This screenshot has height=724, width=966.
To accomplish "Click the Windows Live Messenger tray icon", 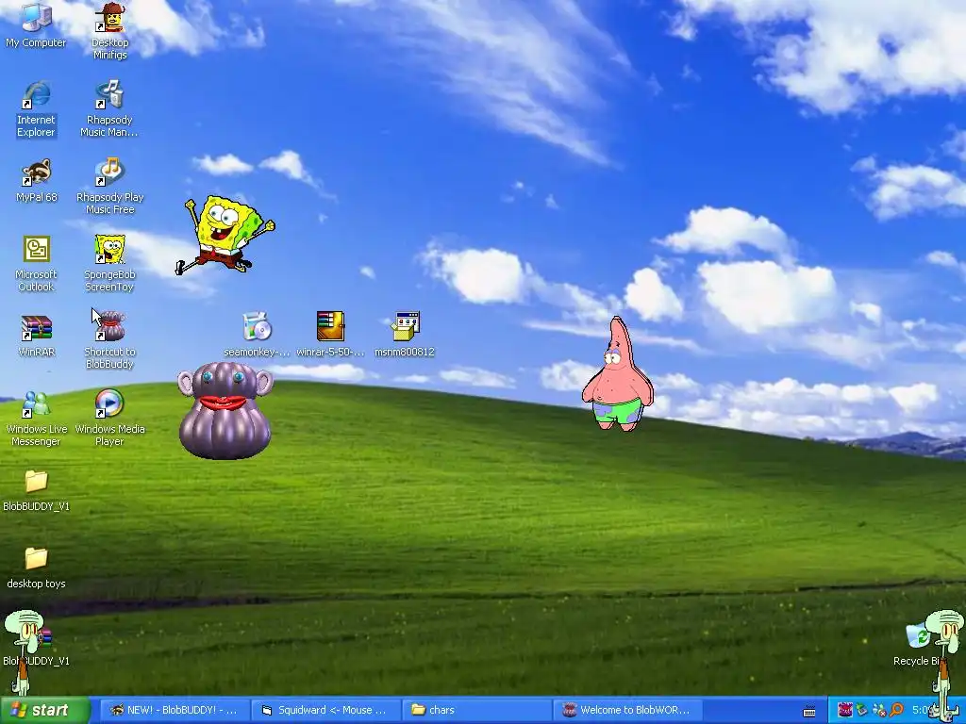I will point(879,710).
